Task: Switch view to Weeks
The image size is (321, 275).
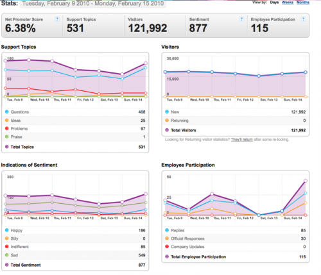Action: [288, 3]
